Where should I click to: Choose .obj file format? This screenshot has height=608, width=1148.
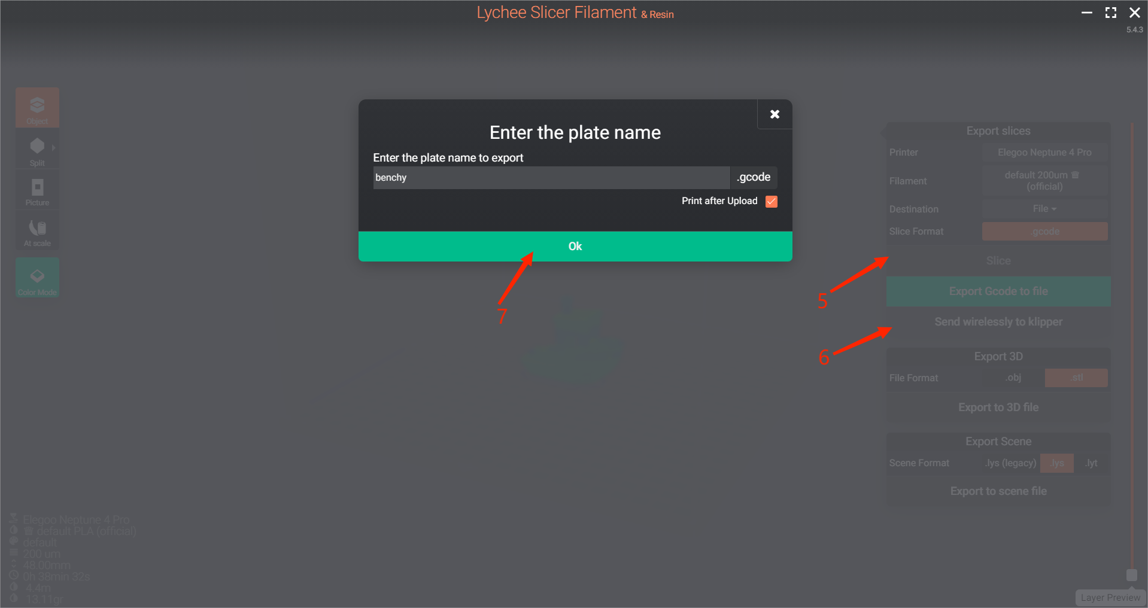pyautogui.click(x=1013, y=378)
